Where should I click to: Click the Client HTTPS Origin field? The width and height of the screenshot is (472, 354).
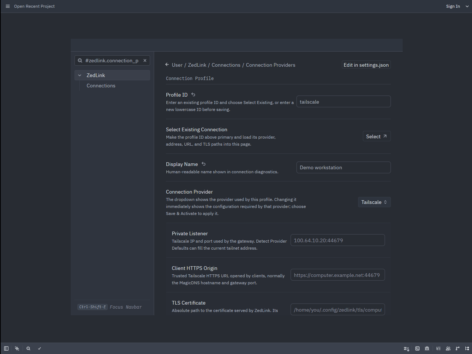337,275
